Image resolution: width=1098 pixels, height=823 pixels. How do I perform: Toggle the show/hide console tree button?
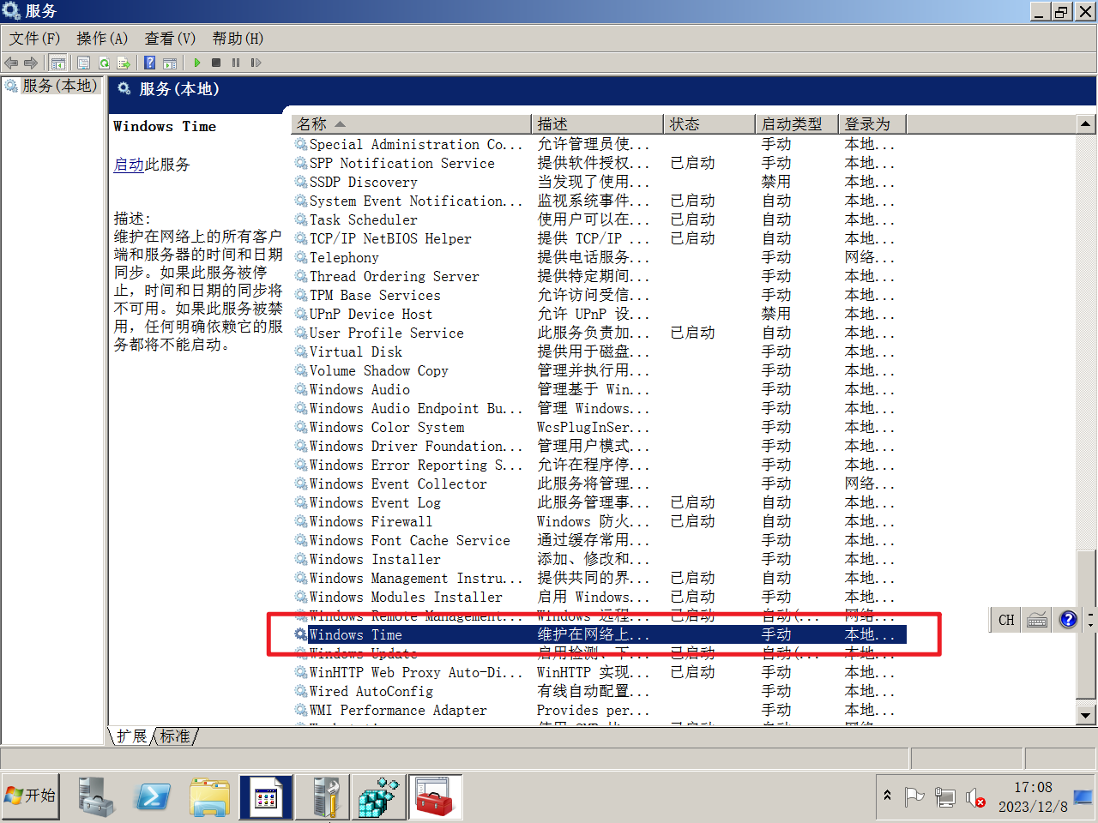pyautogui.click(x=57, y=63)
